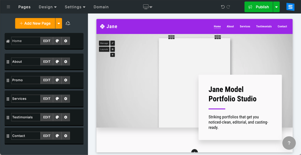The image size is (301, 155).
Task: Click EDIT for the Testimonials page
Action: [47, 117]
